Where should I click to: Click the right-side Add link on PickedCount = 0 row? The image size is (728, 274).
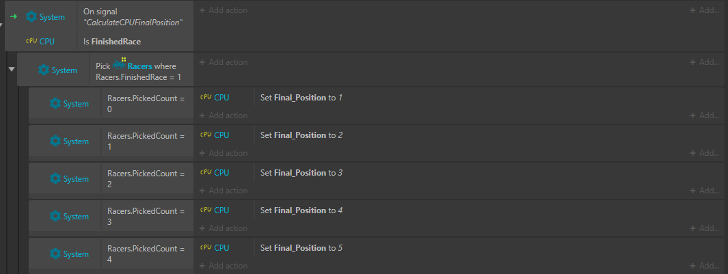tap(704, 115)
